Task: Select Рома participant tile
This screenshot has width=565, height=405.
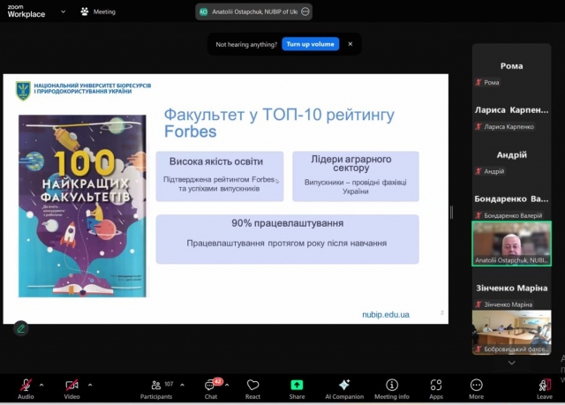Action: click(512, 65)
